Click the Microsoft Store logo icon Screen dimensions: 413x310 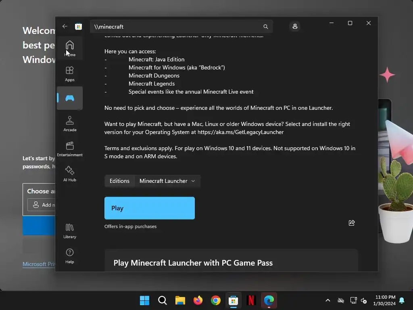tap(79, 26)
